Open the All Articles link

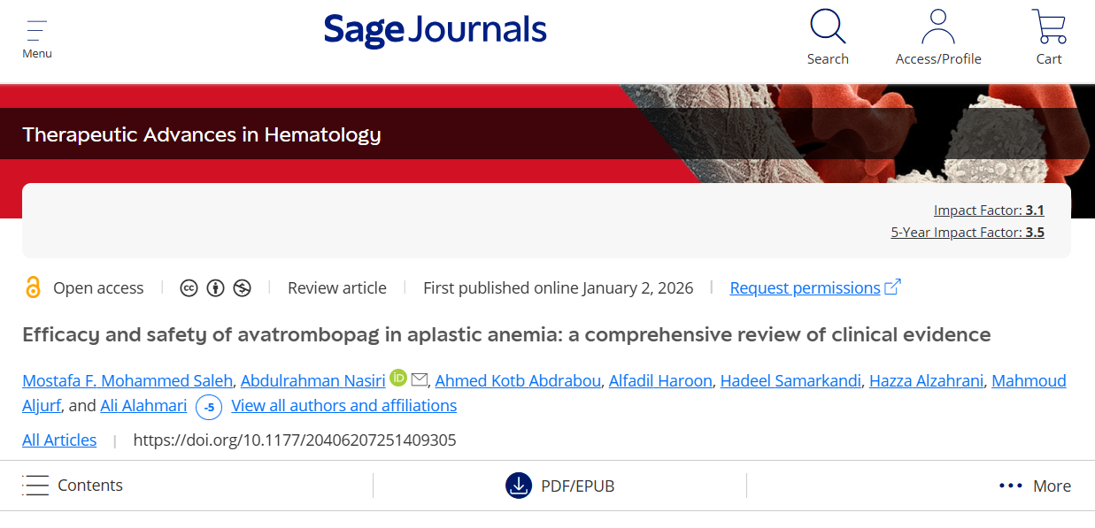(58, 440)
